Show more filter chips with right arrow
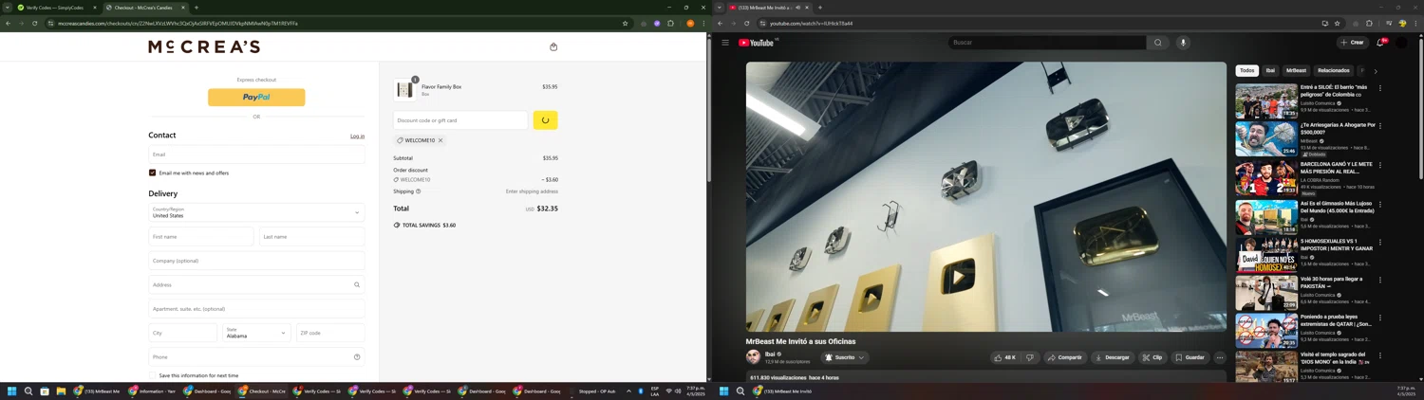The width and height of the screenshot is (1424, 400). point(1376,71)
